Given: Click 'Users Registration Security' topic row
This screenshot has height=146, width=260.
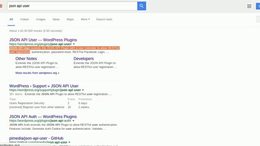Looking at the screenshot, I should [27, 103].
